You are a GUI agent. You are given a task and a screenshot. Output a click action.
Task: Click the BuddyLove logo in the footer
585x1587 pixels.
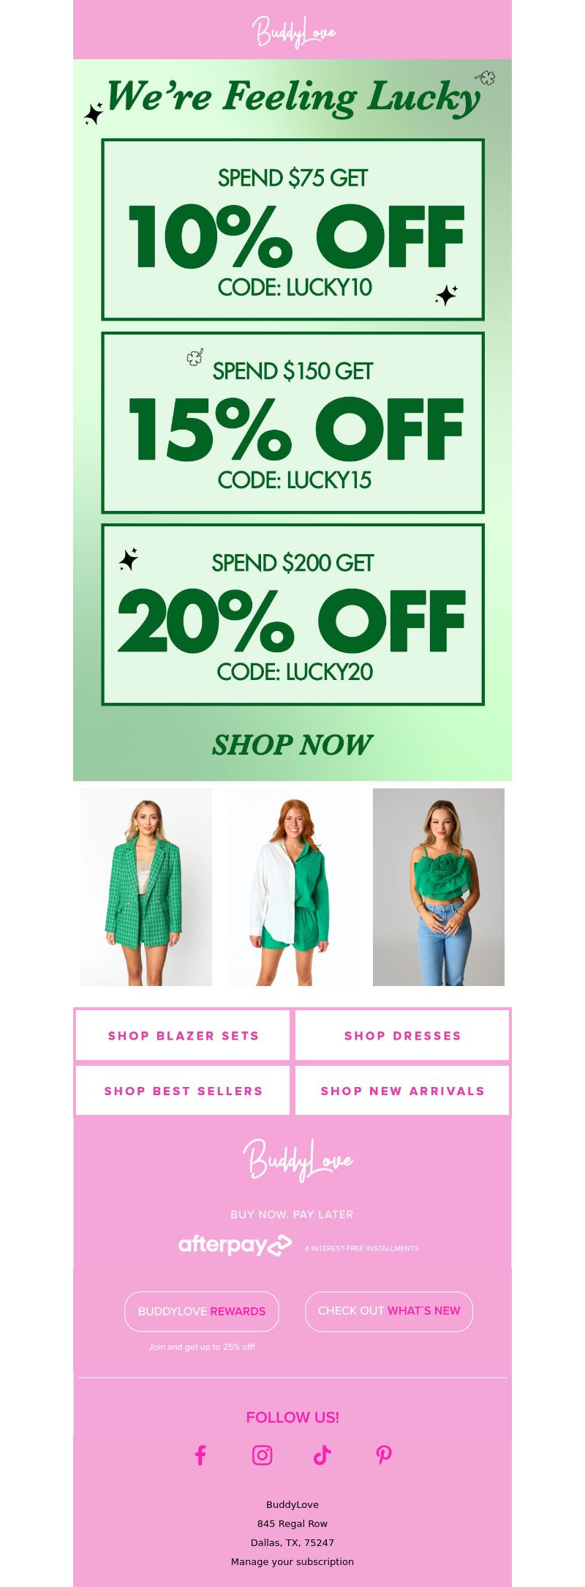(298, 1160)
